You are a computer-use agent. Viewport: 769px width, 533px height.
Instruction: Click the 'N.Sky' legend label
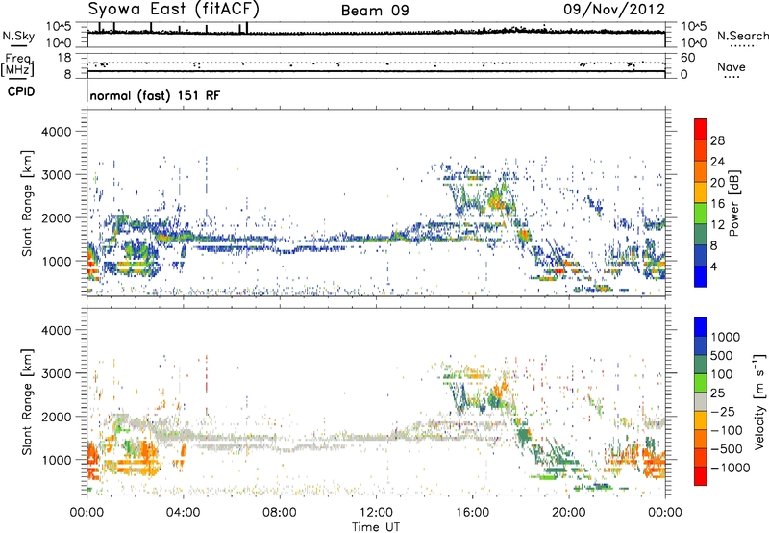tap(18, 36)
